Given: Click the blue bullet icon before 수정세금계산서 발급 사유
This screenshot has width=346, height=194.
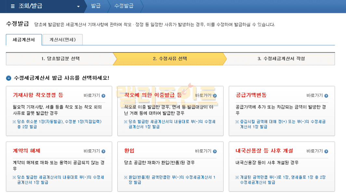Looking at the screenshot, I should (x=9, y=78).
